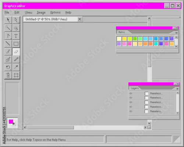Minimize the Layers panel
Image resolution: width=184 pixels, height=147 pixels.
click(x=175, y=84)
